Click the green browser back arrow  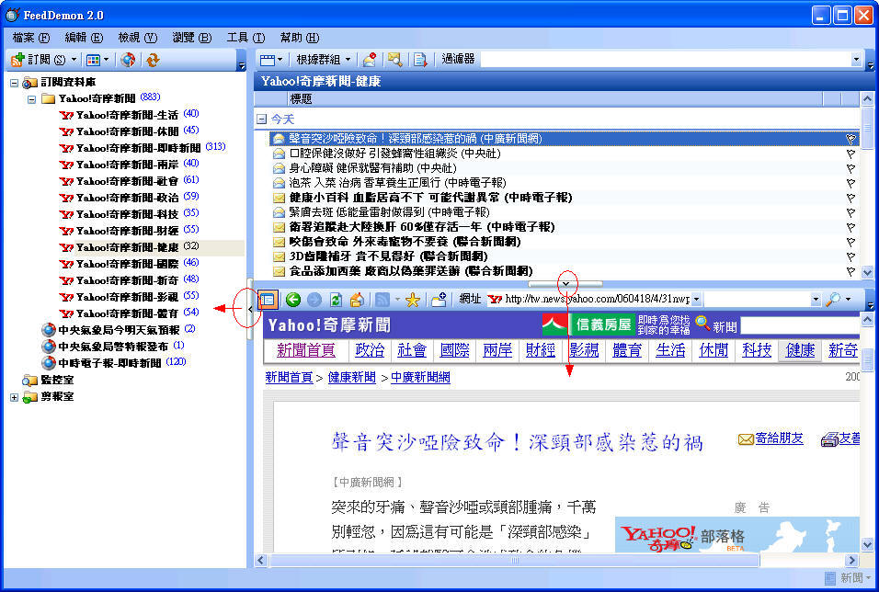click(x=293, y=300)
